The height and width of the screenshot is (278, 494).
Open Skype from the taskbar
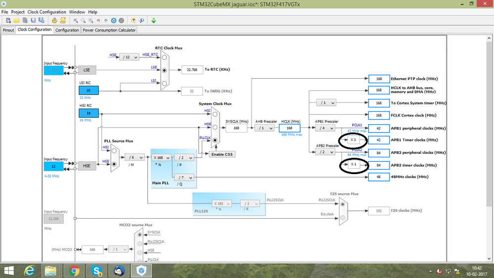pos(97,271)
